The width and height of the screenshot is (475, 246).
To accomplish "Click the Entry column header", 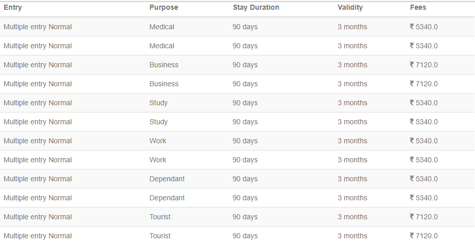I will coord(13,8).
